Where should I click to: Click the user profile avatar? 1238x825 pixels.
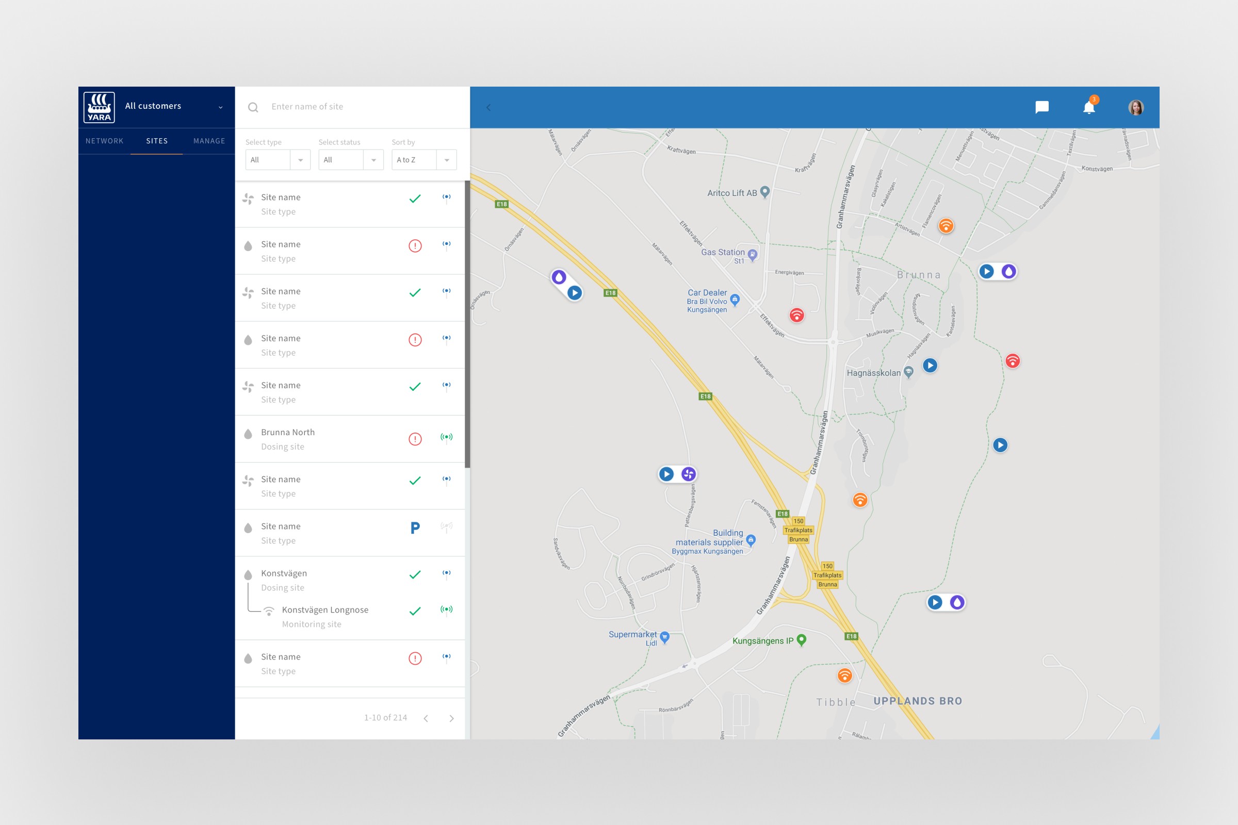pyautogui.click(x=1135, y=107)
